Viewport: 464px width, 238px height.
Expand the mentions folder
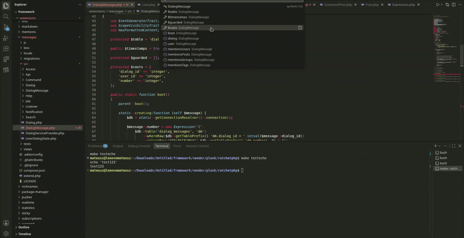click(29, 32)
